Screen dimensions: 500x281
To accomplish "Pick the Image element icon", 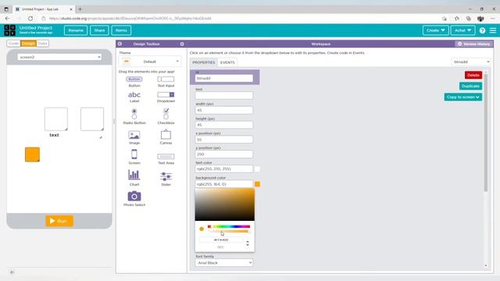I will click(134, 135).
